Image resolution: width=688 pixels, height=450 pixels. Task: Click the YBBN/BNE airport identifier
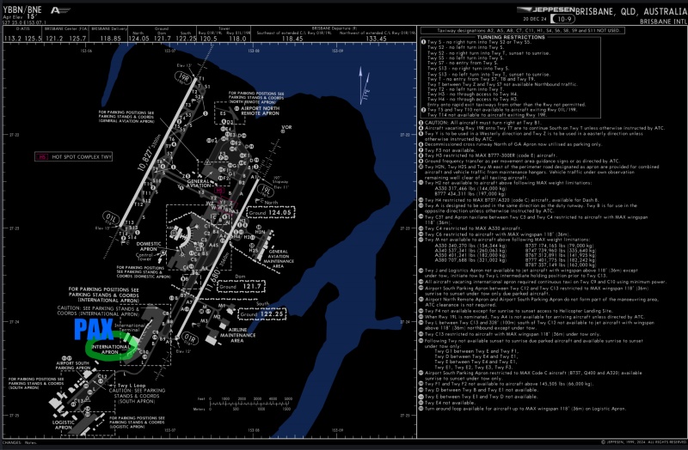(x=23, y=8)
